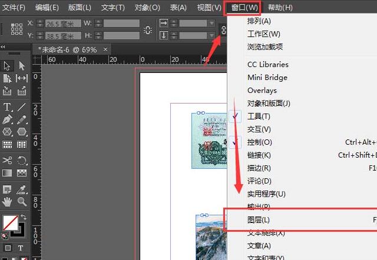The image size is (377, 260).
Task: Select the Direct Selection tool
Action: [22, 66]
